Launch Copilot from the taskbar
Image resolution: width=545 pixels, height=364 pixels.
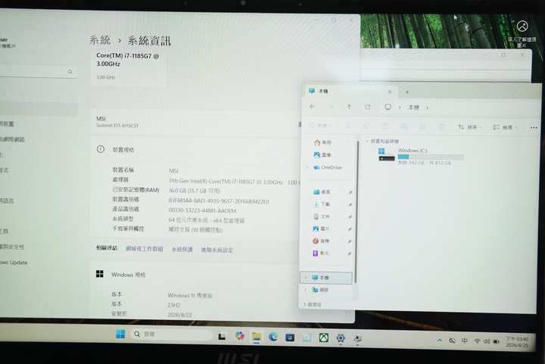[x=239, y=336]
